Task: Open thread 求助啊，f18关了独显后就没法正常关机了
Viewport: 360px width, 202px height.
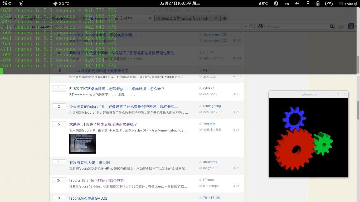Action: (103, 124)
